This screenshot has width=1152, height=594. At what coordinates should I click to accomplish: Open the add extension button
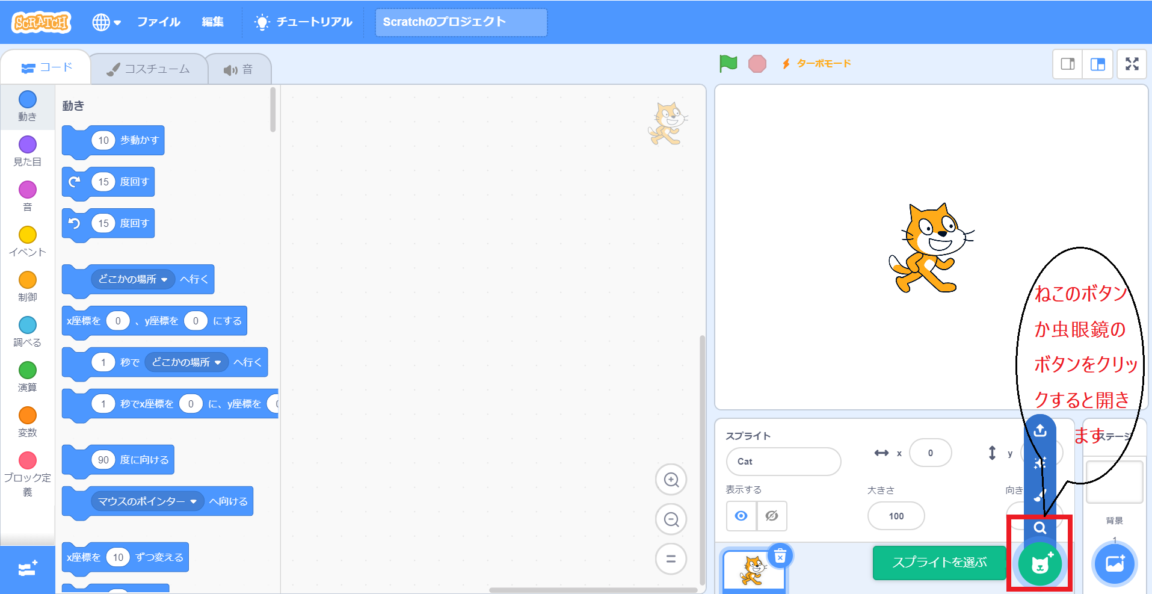click(28, 569)
